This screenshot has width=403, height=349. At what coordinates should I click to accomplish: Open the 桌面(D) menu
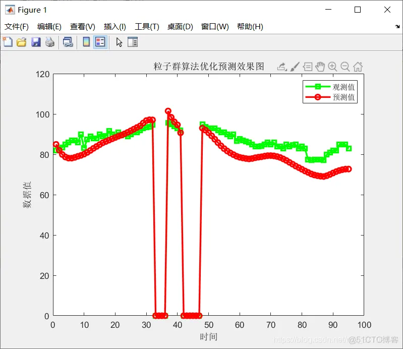180,26
